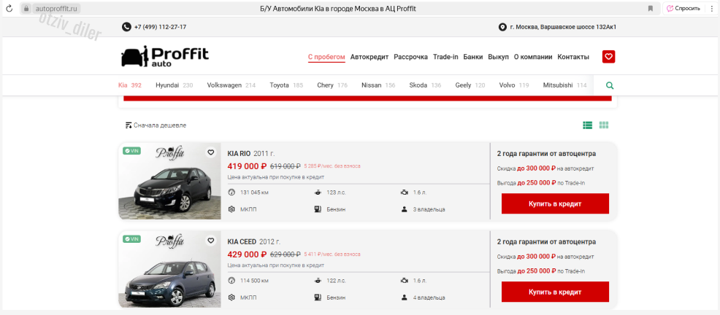Reload the page with the refresh icon

tap(9, 8)
